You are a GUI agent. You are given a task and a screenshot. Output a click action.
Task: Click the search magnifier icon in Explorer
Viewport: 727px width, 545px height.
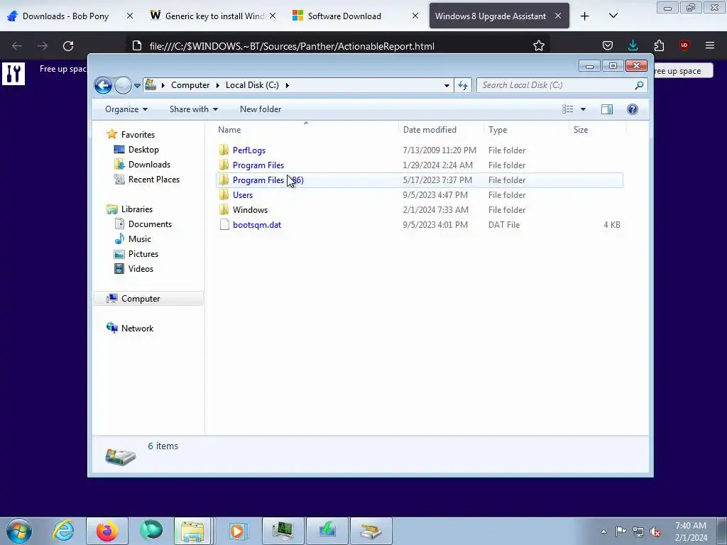pos(640,85)
